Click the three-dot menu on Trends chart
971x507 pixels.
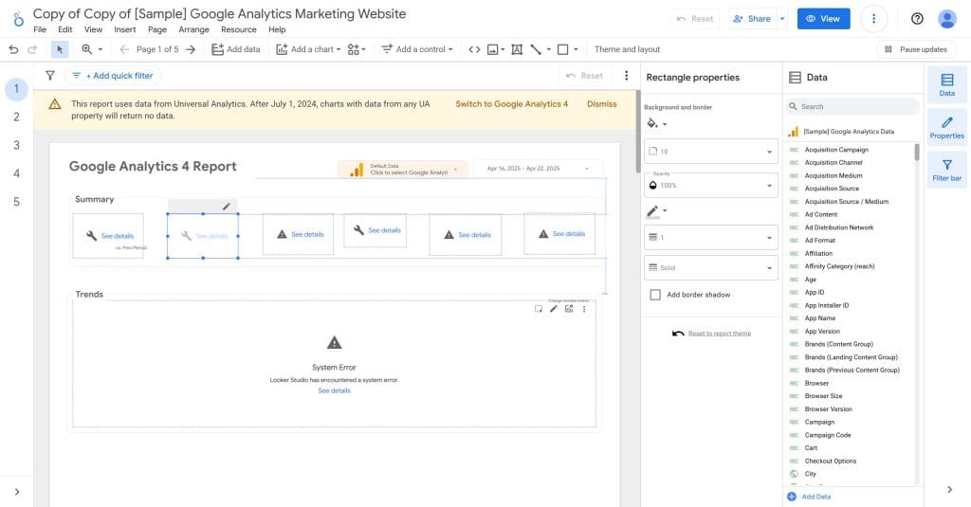584,309
